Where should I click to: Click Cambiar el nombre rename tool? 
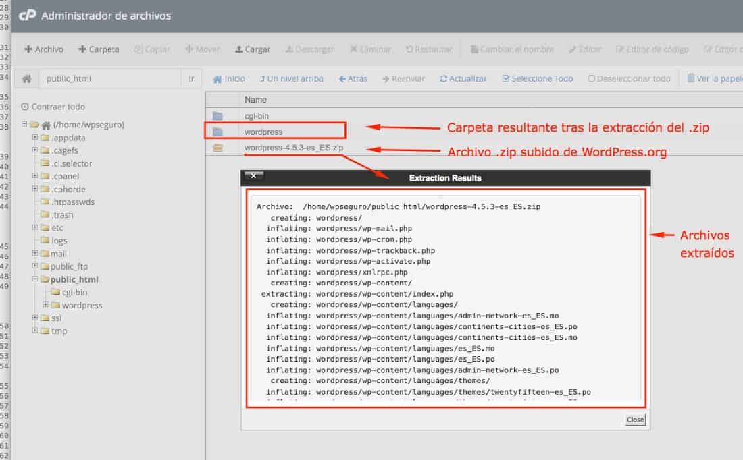click(x=512, y=49)
